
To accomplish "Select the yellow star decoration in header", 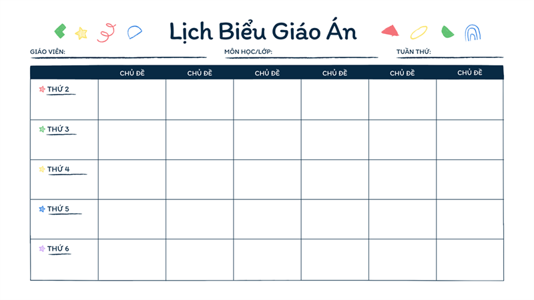I will coord(81,33).
